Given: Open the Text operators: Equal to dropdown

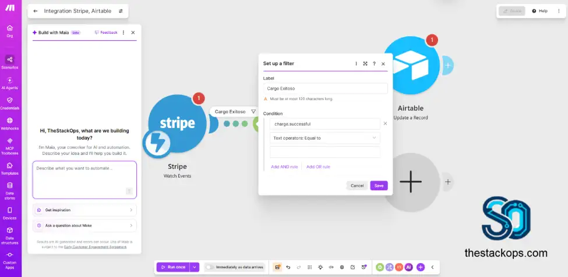Looking at the screenshot, I should (325, 138).
